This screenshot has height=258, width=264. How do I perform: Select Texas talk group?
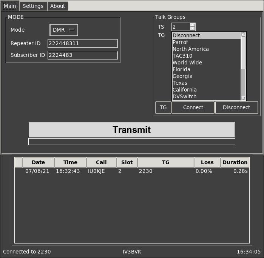tap(207, 83)
